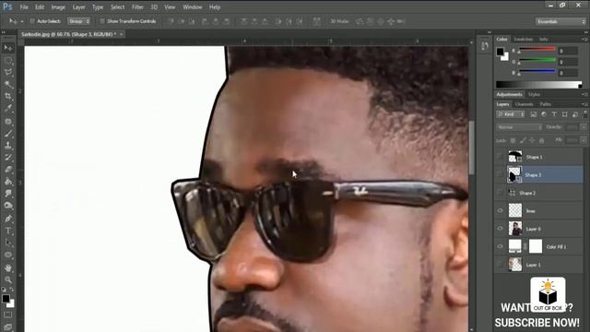The width and height of the screenshot is (590, 332).
Task: Select the Crop tool
Action: click(8, 96)
